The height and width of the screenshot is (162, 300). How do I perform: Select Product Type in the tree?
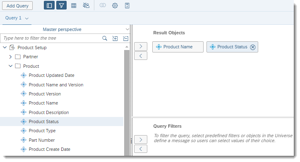point(42,131)
